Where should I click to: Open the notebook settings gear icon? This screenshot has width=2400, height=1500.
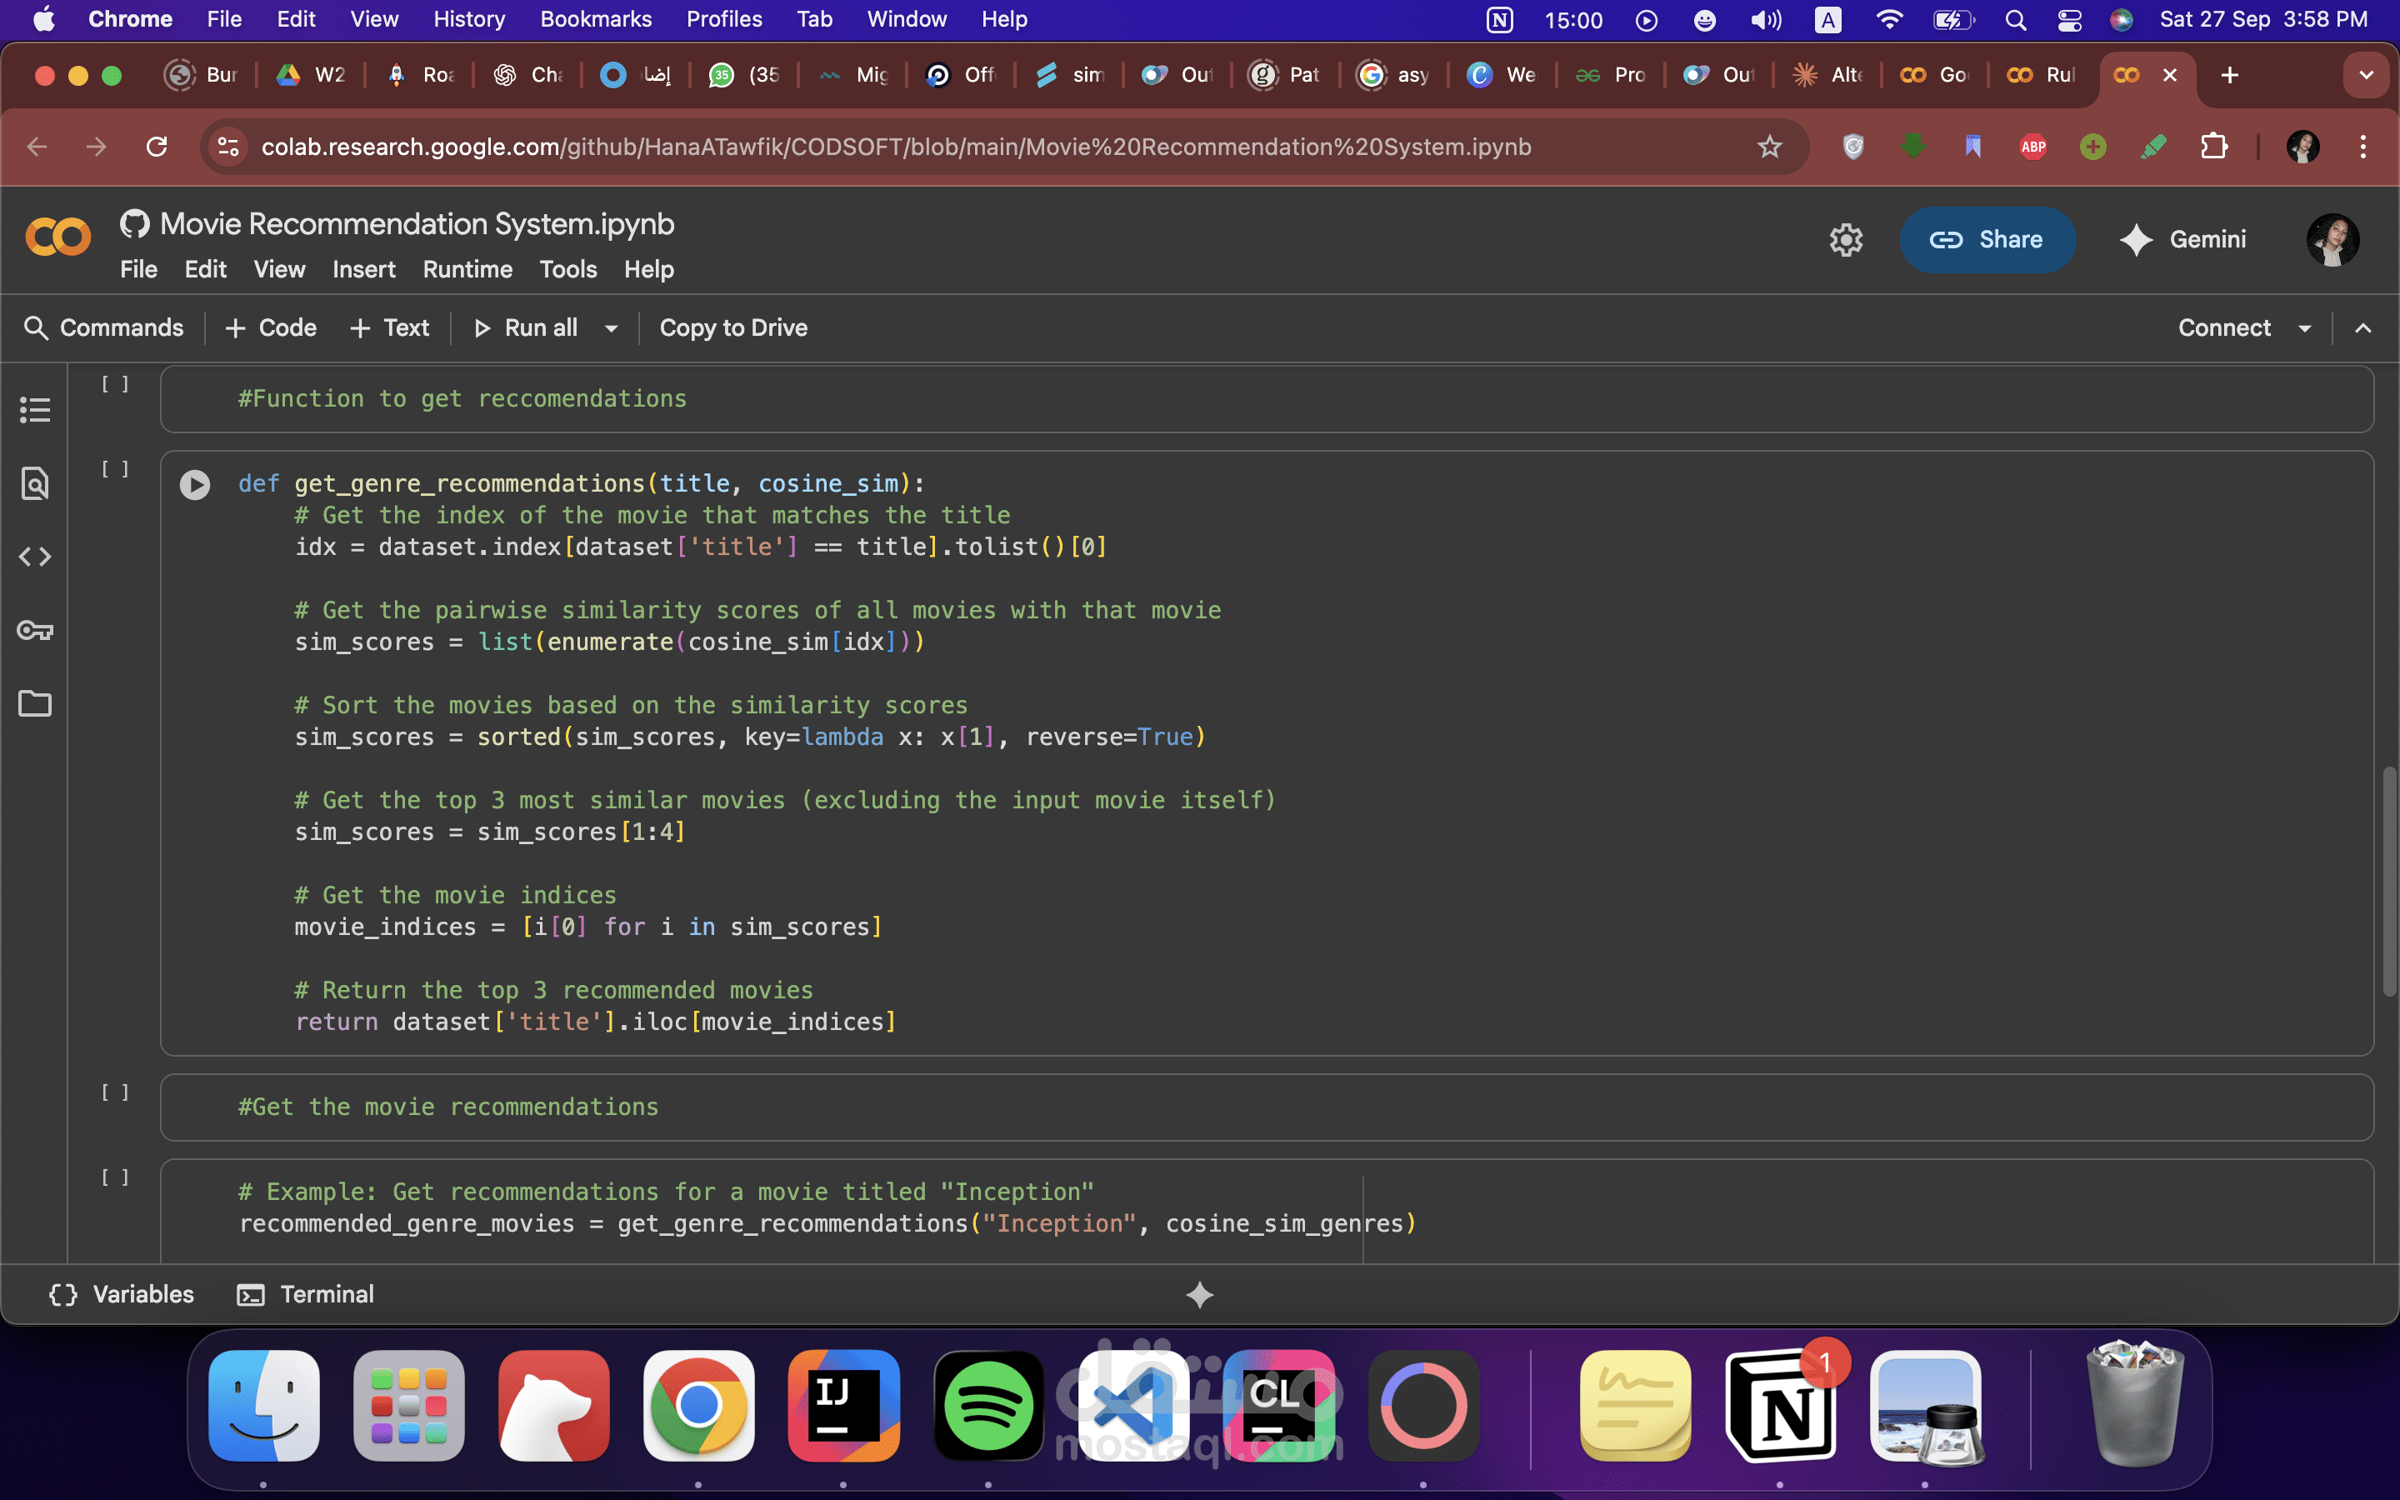point(1846,240)
